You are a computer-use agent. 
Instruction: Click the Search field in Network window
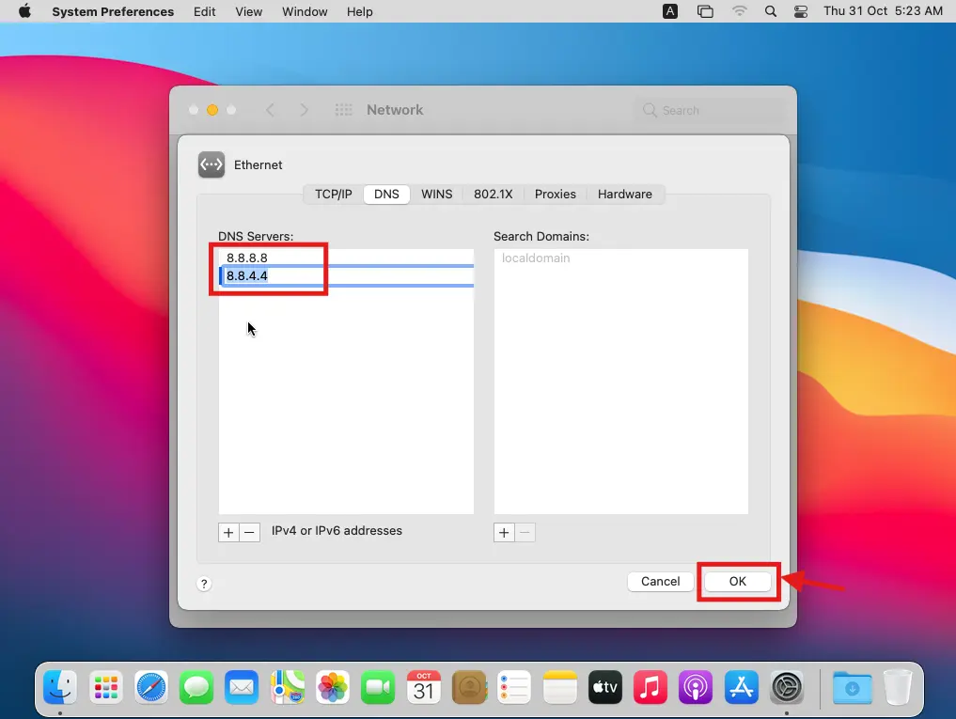(x=709, y=110)
